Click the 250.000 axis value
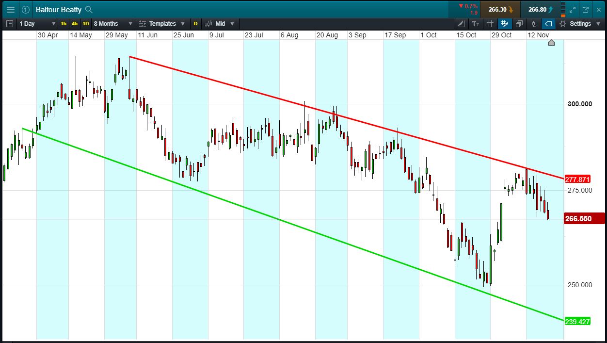Viewport: 607px width, 343px height. [x=580, y=285]
